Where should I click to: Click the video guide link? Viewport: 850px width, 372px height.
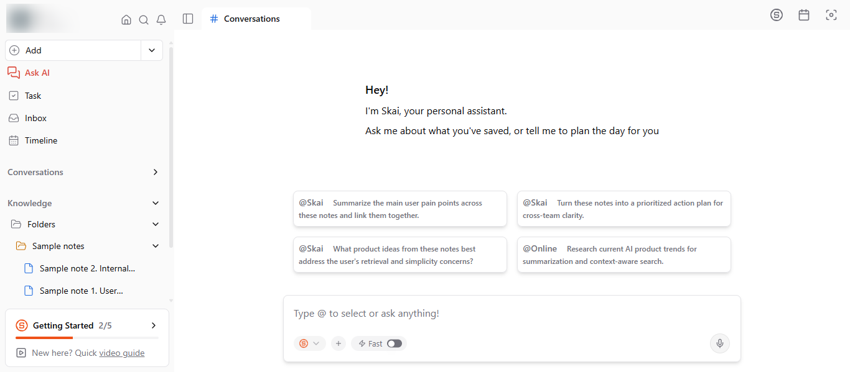[x=122, y=353]
